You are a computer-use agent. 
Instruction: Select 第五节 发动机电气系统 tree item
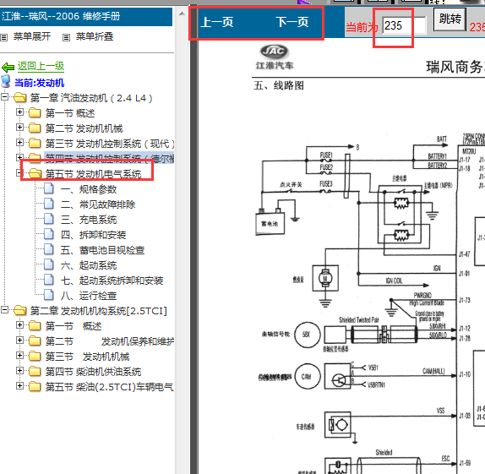(93, 174)
